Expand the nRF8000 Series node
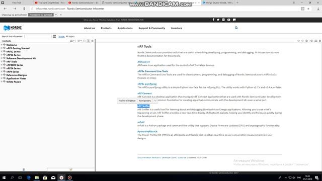 (x=2, y=65)
